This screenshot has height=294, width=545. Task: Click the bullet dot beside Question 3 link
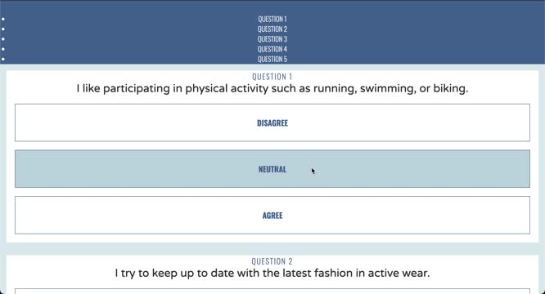point(3,39)
